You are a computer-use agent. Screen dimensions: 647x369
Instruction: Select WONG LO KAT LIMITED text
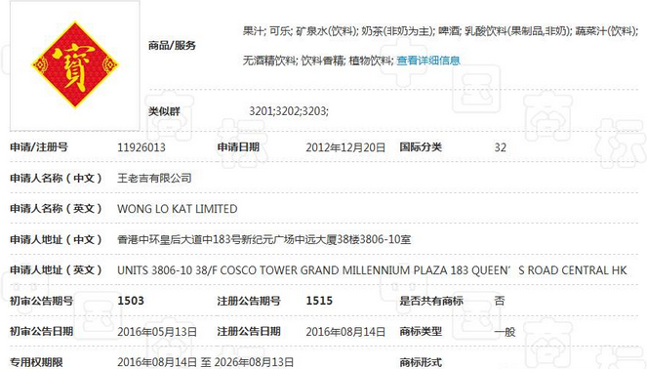pyautogui.click(x=178, y=209)
